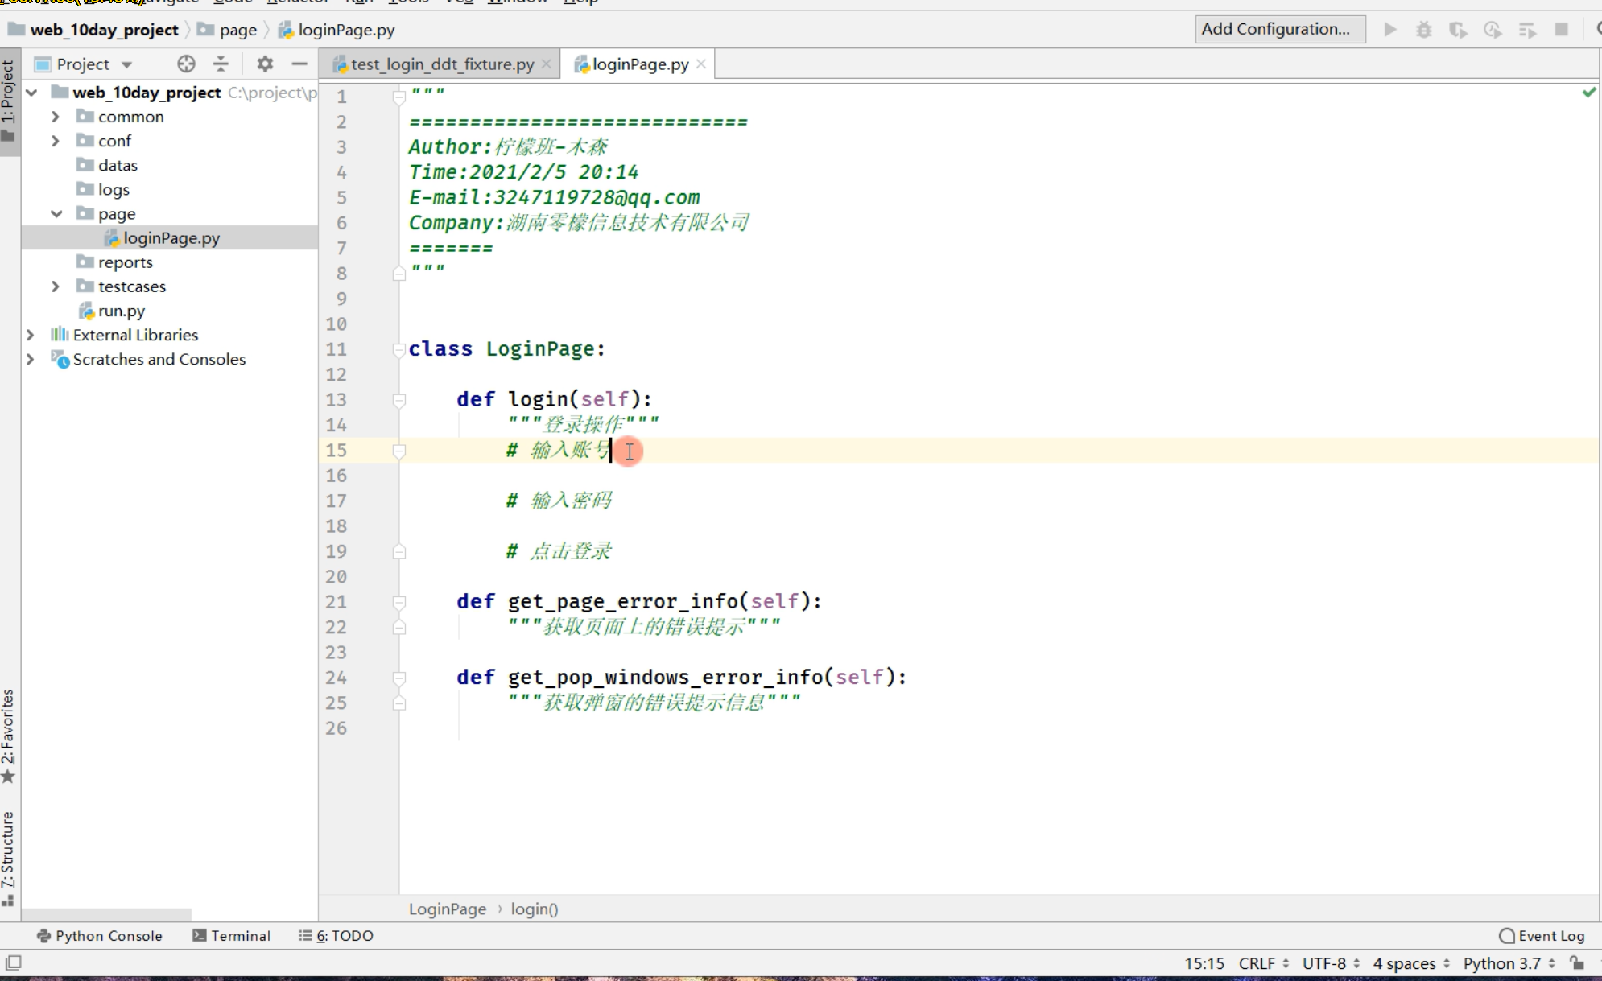Click the Run (play) toolbar icon

(1389, 30)
